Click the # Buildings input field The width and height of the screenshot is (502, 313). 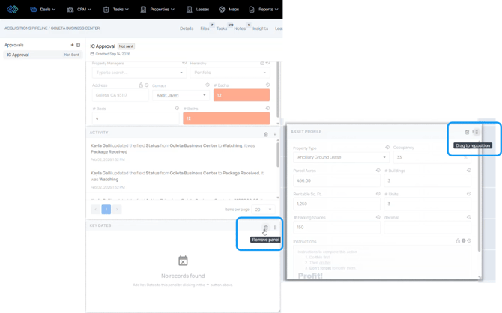click(x=427, y=180)
